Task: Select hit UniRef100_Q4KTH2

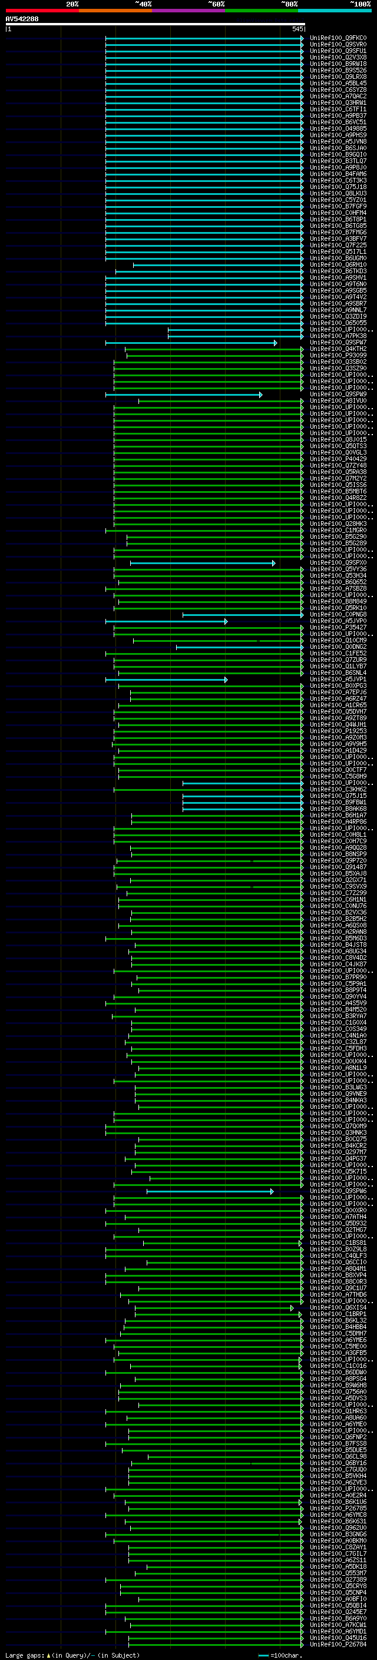Action: [x=338, y=349]
